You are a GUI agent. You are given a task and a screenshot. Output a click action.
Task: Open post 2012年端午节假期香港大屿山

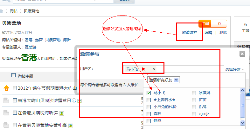[47, 88]
